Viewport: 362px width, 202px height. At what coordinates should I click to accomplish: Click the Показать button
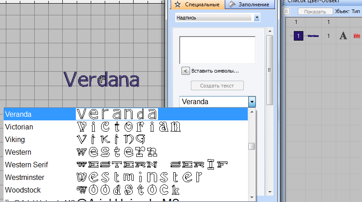[315, 12]
